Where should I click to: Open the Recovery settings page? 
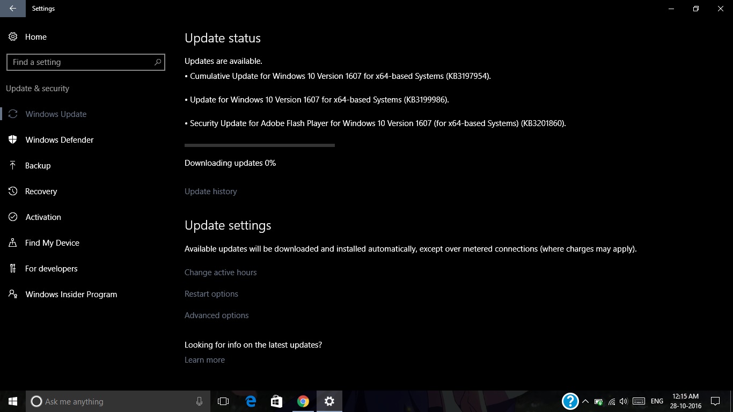(x=41, y=192)
